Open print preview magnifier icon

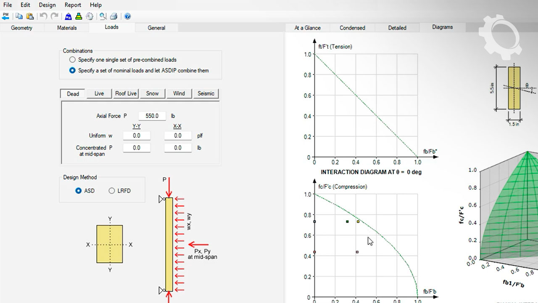103,16
